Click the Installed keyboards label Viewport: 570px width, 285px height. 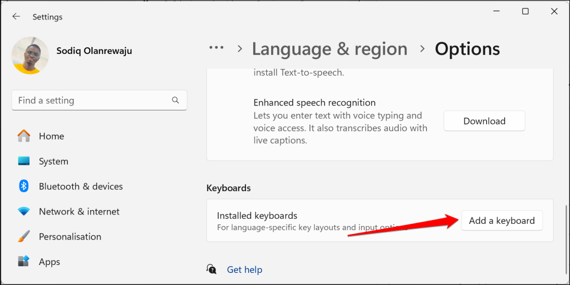[257, 216]
